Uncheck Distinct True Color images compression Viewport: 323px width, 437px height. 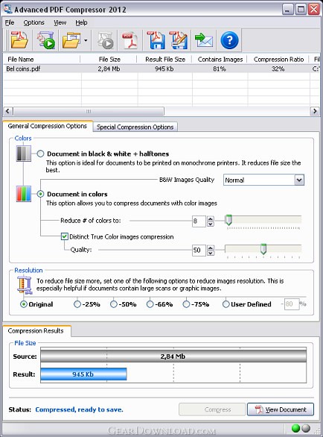[65, 236]
